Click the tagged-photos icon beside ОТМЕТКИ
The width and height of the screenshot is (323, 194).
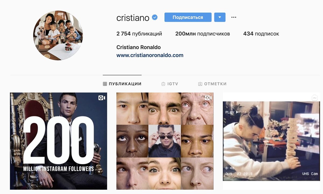click(200, 84)
